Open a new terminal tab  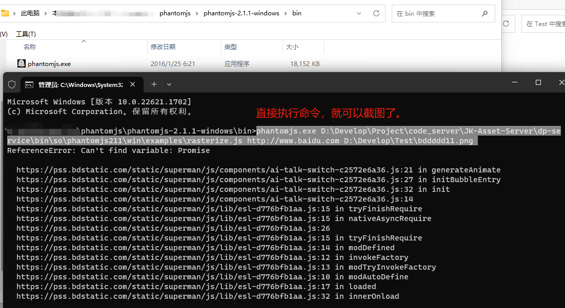click(154, 84)
